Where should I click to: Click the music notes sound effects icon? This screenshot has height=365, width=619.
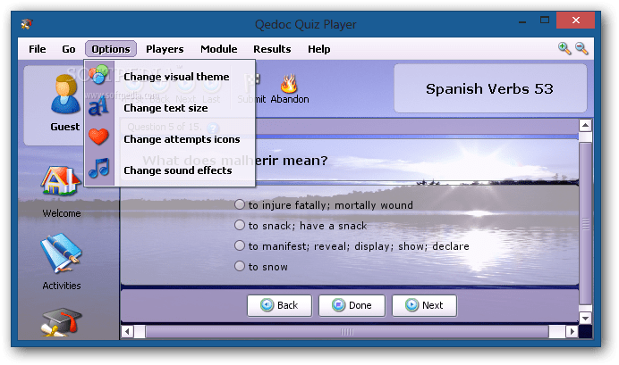pos(98,168)
